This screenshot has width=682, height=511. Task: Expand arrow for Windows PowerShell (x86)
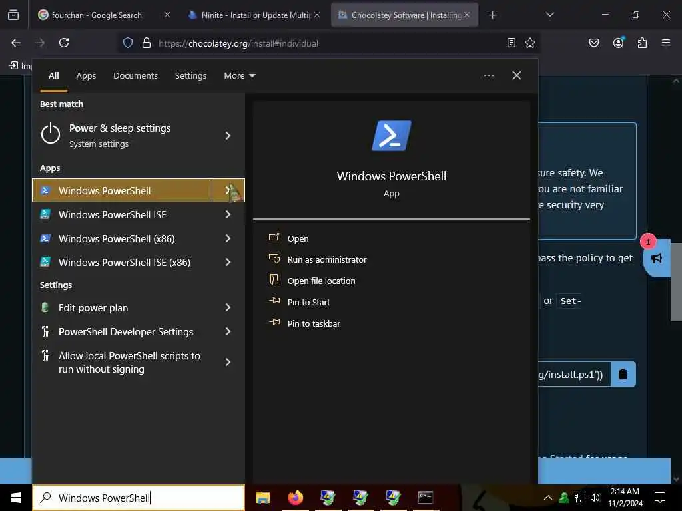[x=228, y=239]
